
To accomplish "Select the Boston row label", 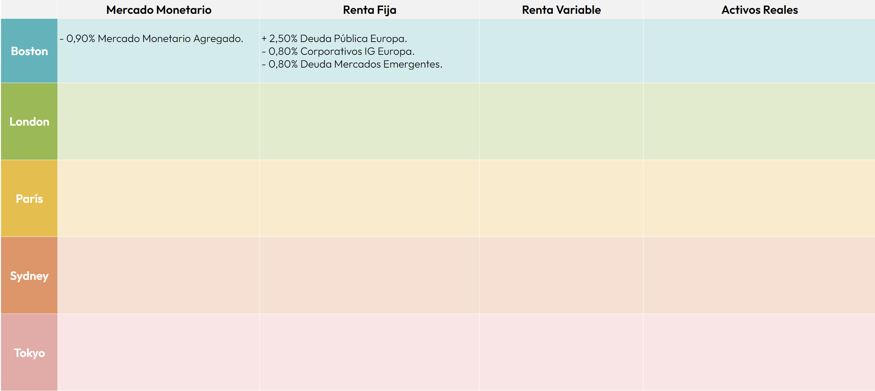I will point(29,51).
